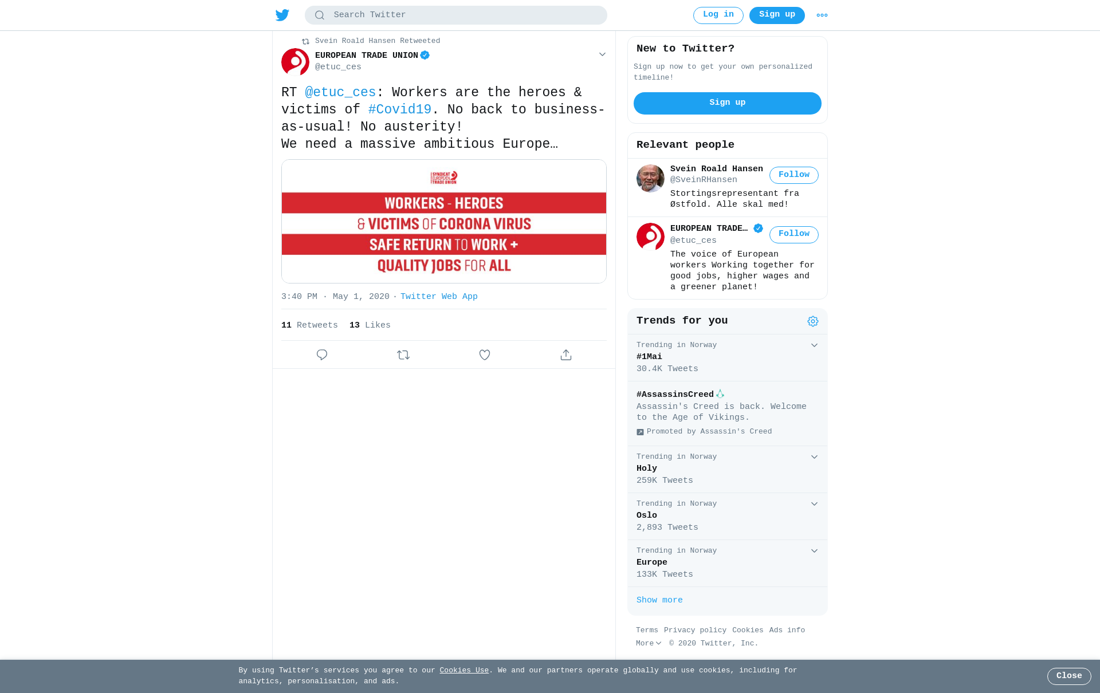Click the Search Twitter field
Screen dimensions: 1100x693
coord(456,15)
